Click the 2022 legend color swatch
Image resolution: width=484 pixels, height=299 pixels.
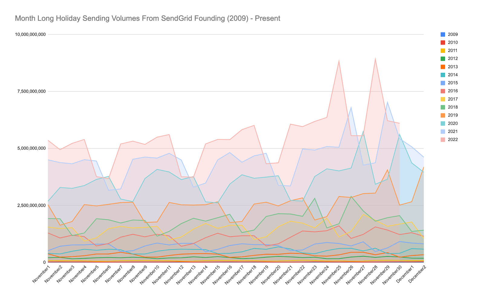click(443, 140)
